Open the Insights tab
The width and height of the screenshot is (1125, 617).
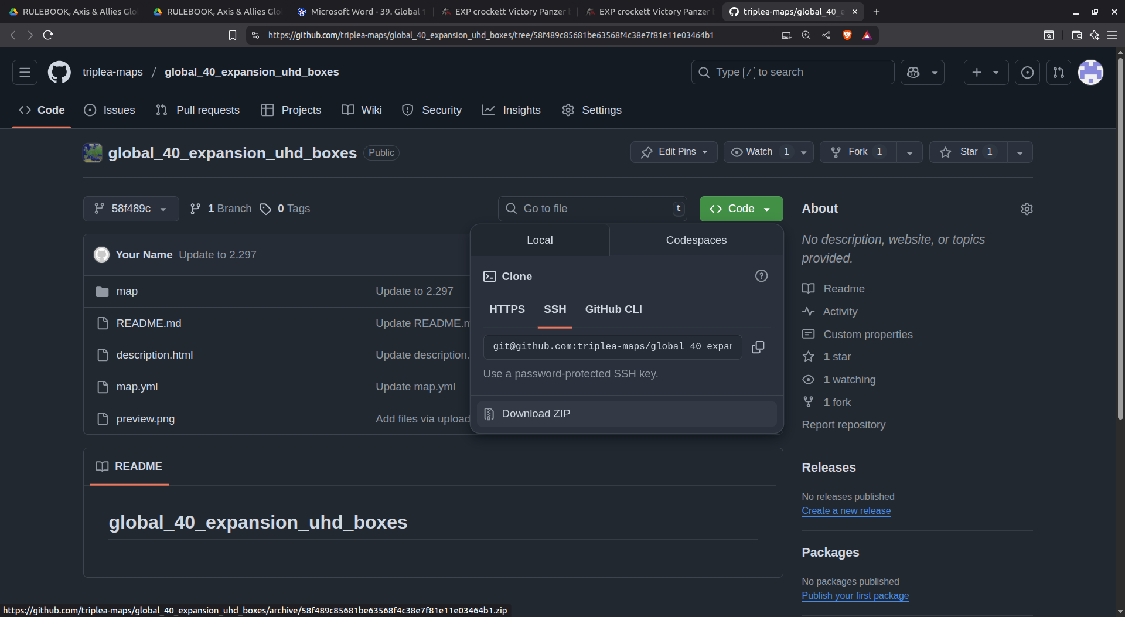[512, 110]
